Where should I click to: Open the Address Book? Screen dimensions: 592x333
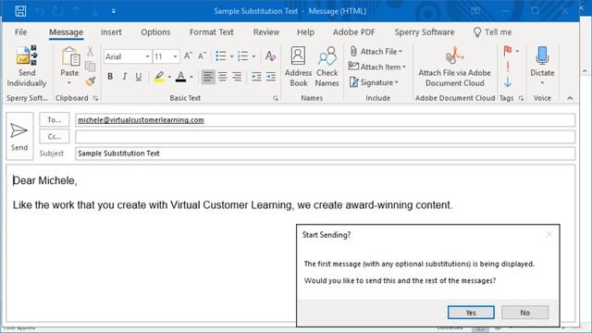pyautogui.click(x=298, y=67)
